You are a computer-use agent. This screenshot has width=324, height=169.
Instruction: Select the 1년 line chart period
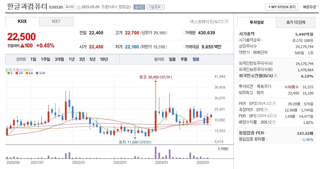[x=72, y=59]
